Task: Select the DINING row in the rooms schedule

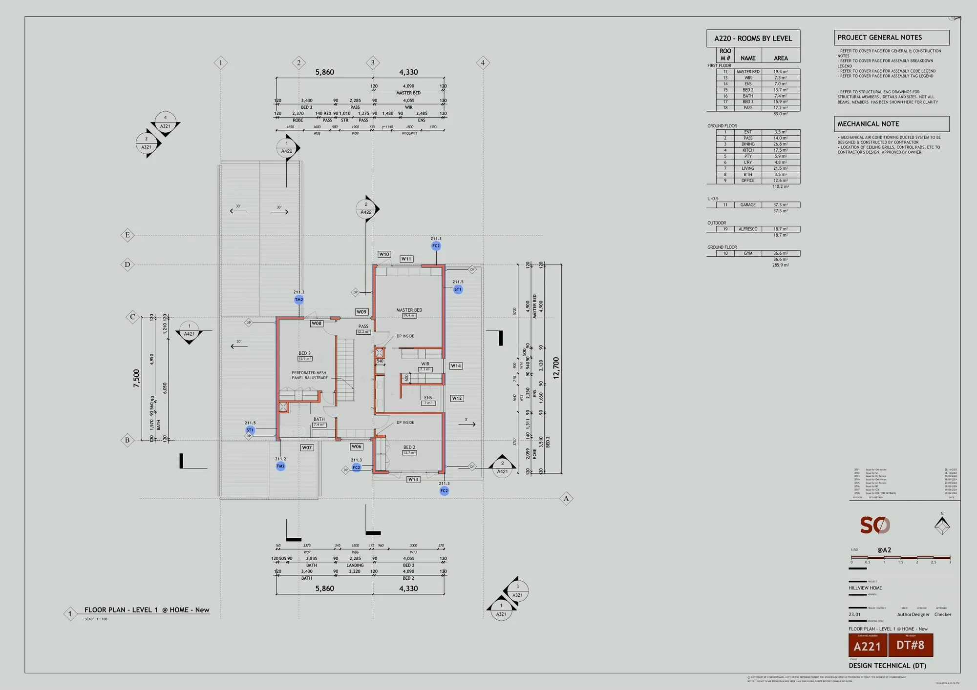Action: 758,144
